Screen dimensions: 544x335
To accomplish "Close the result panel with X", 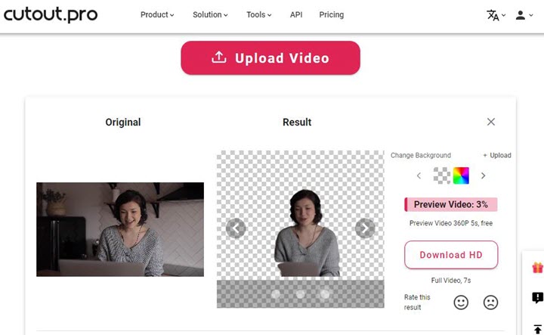I will coord(491,122).
